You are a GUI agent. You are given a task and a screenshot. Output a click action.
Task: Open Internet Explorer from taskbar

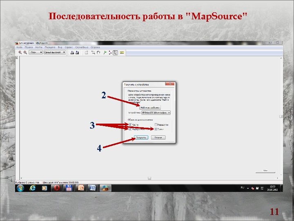click(33, 188)
